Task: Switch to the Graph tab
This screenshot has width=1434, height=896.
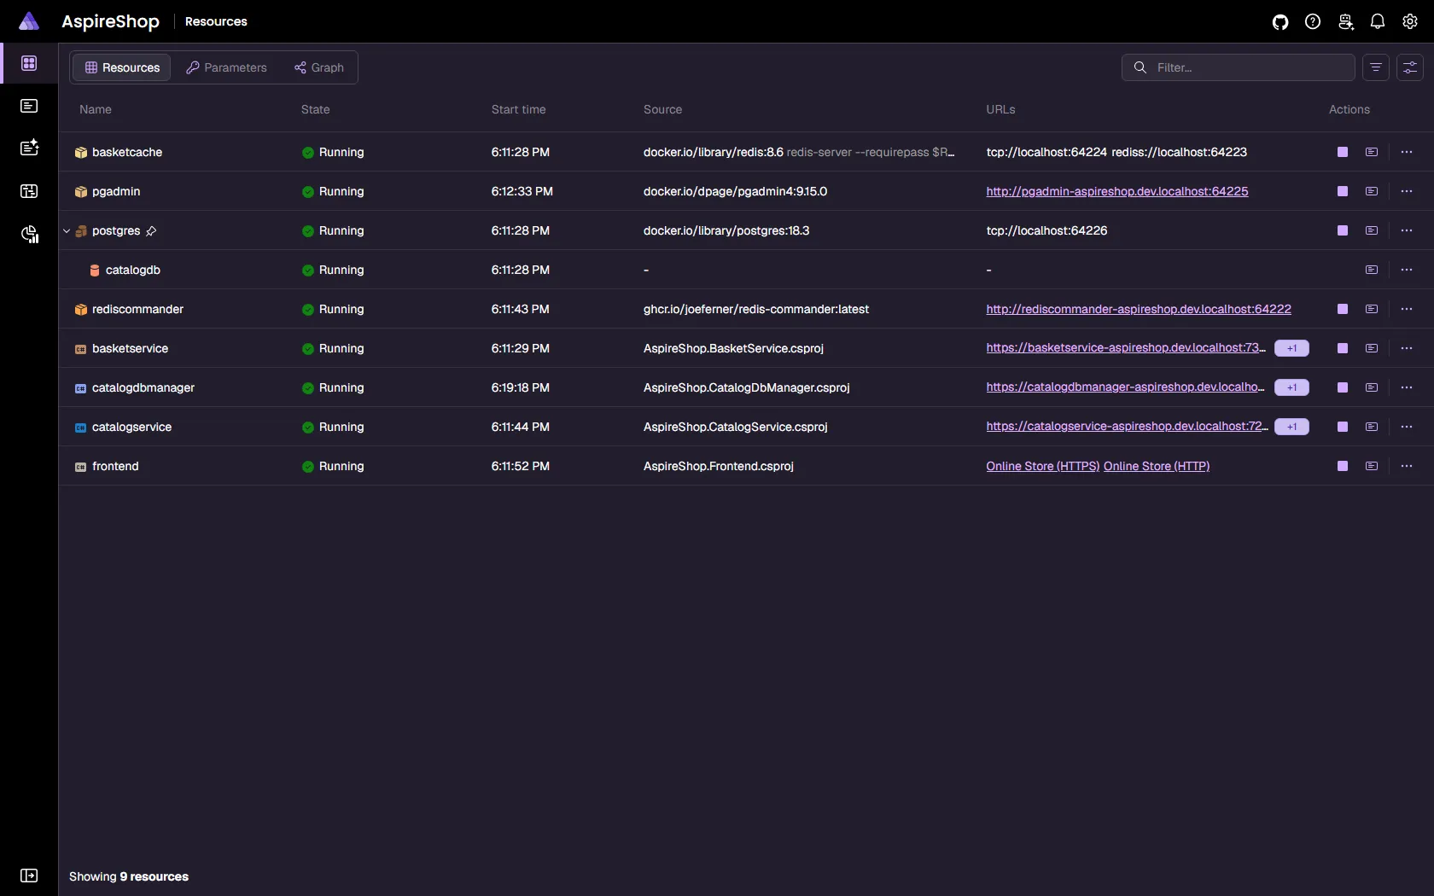Action: tap(319, 67)
